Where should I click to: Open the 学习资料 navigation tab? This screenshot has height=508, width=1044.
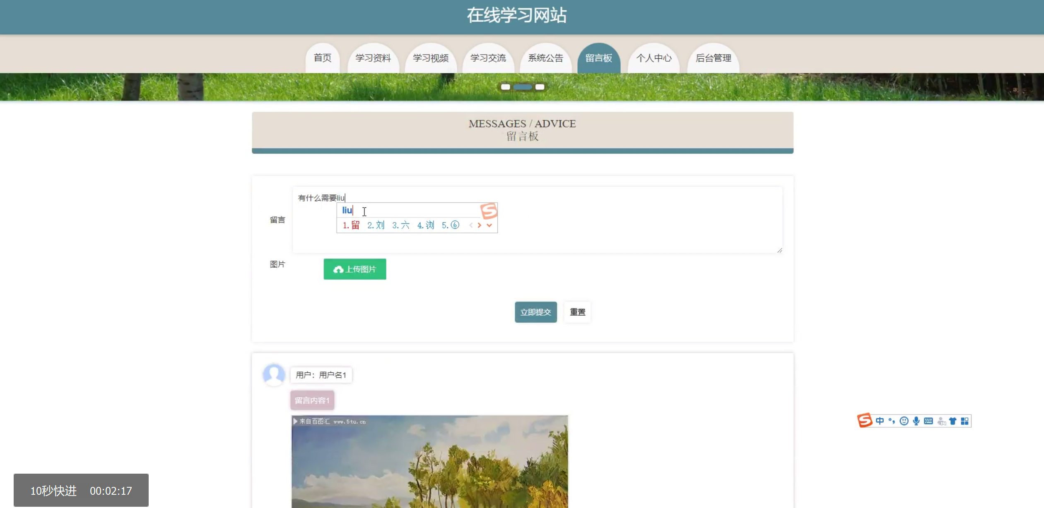coord(373,58)
